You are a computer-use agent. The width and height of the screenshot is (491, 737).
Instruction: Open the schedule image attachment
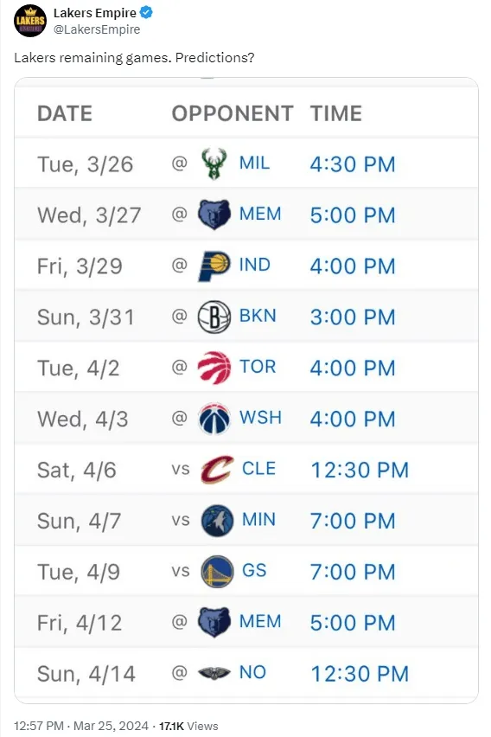coord(246,390)
